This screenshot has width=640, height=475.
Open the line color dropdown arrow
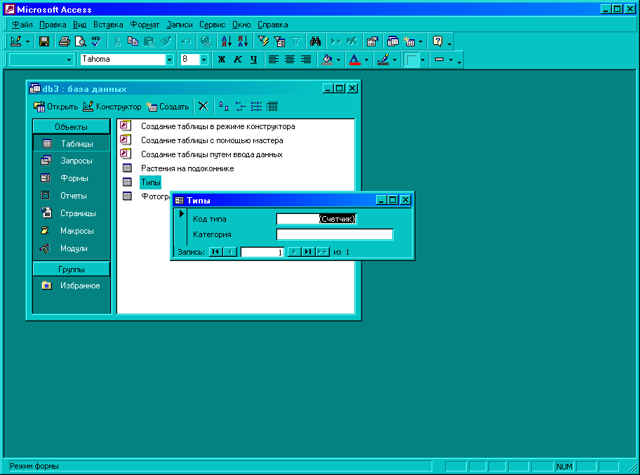[x=394, y=60]
